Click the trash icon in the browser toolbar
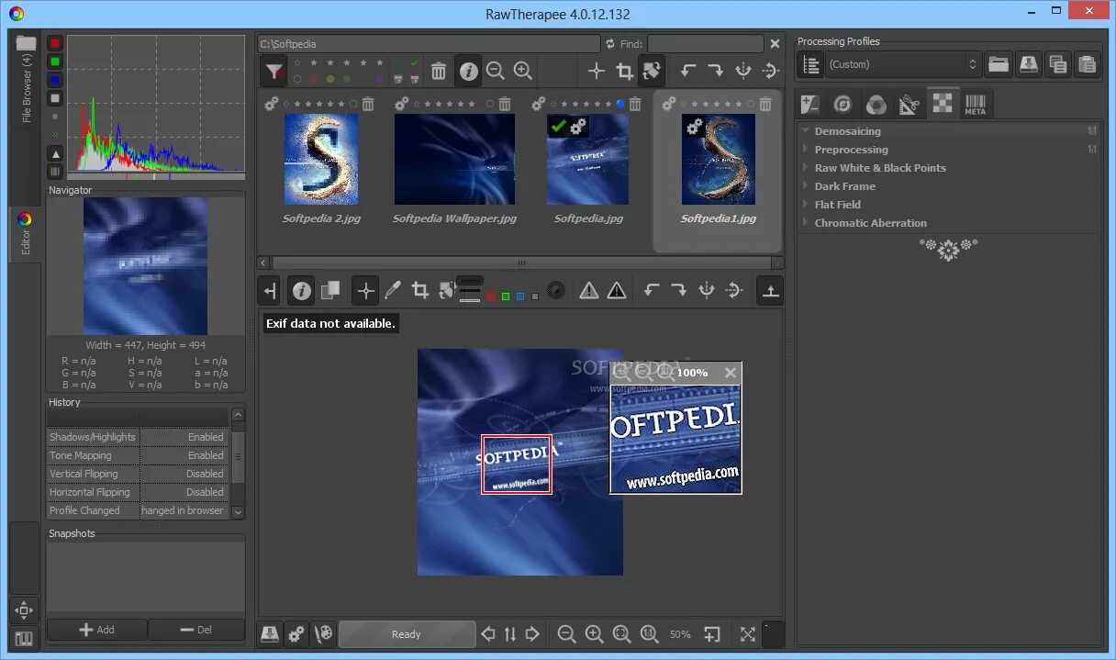This screenshot has height=660, width=1116. pyautogui.click(x=439, y=71)
